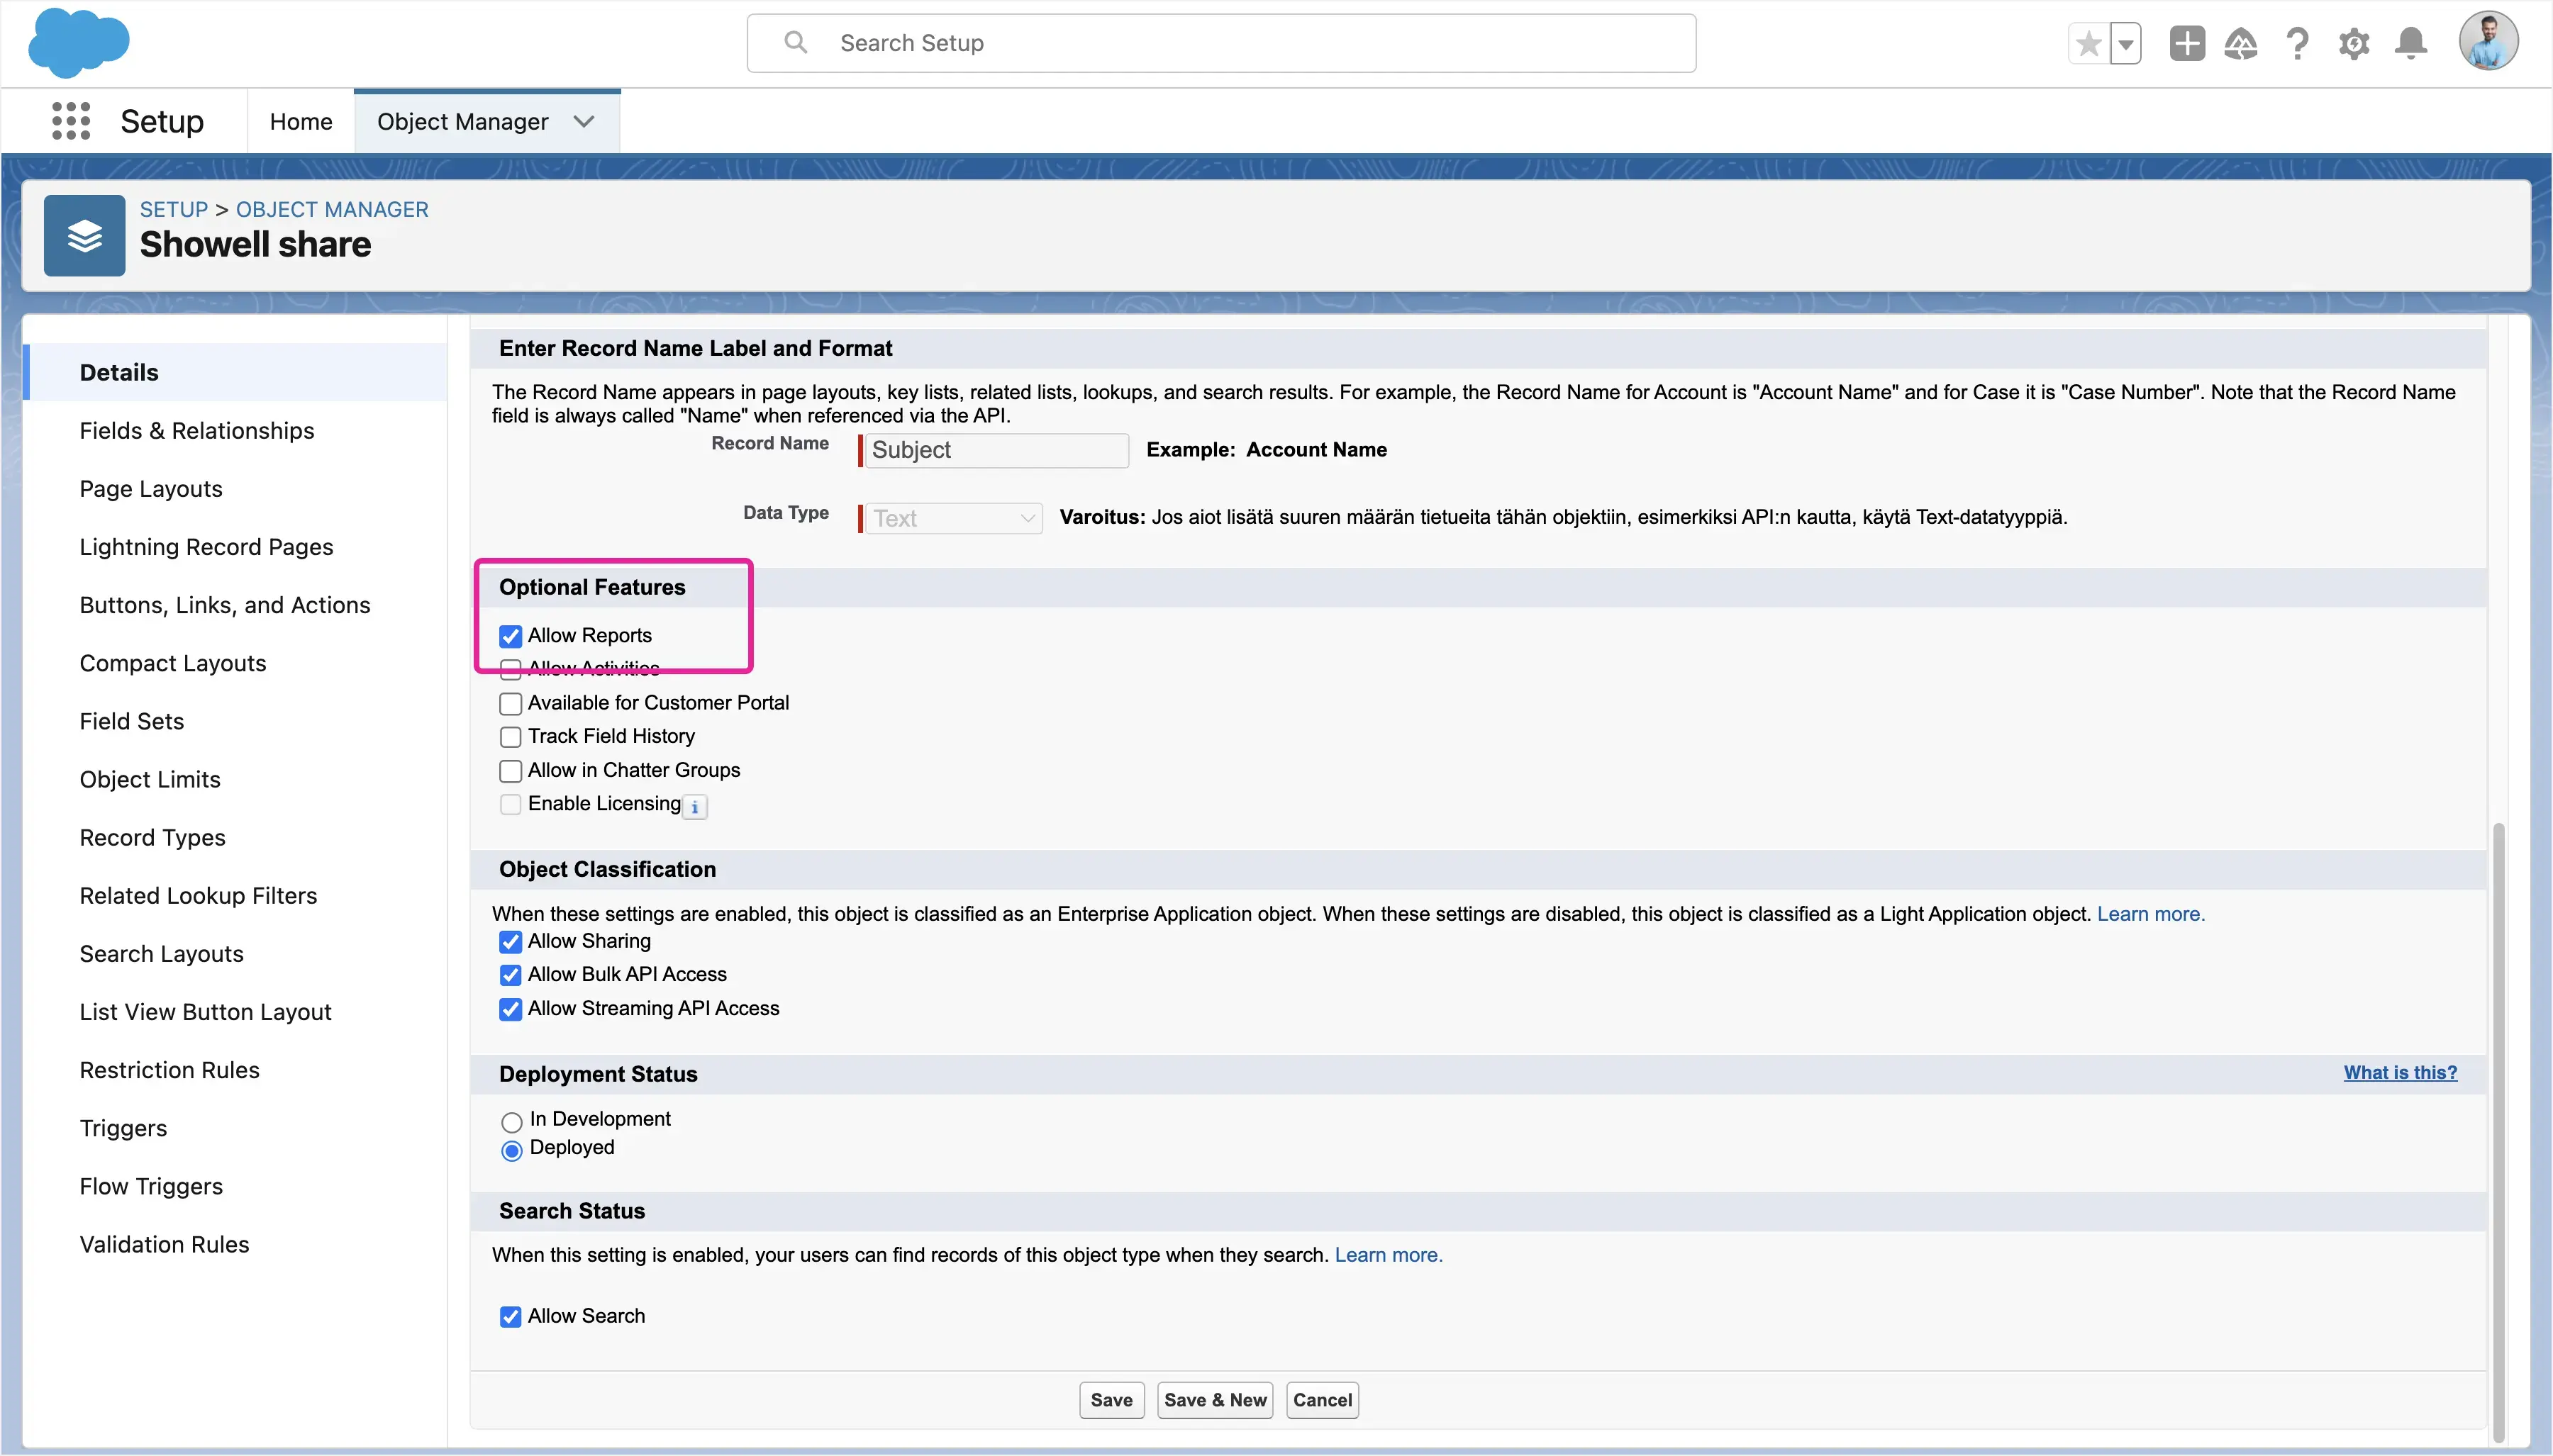
Task: Open Search Layouts in sidebar
Action: 162,953
